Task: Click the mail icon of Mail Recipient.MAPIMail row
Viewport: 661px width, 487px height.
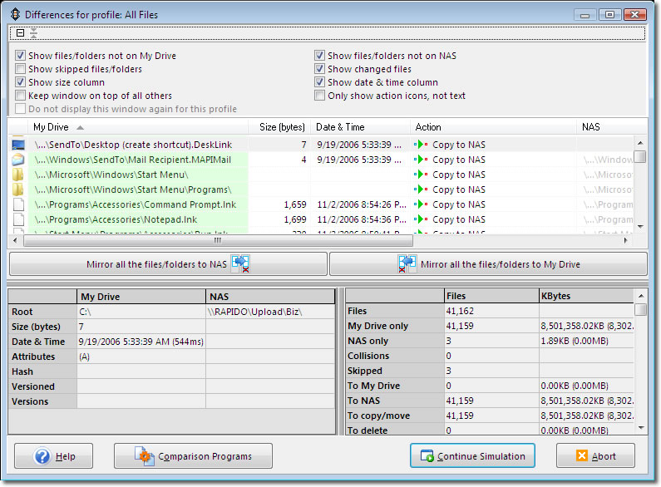Action: 18,160
